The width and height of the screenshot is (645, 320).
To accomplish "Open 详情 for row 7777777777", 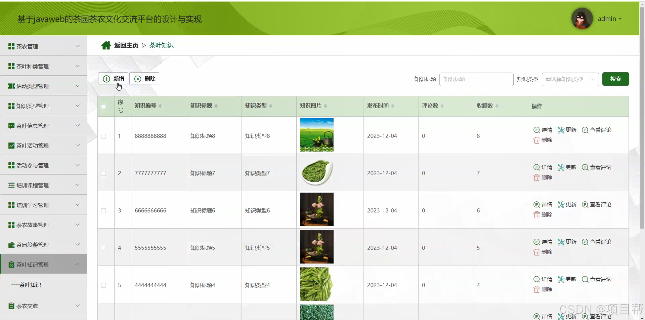I will (x=543, y=167).
